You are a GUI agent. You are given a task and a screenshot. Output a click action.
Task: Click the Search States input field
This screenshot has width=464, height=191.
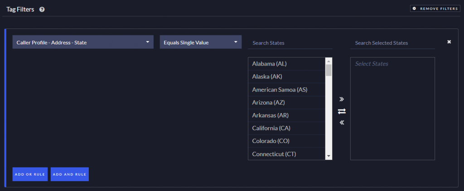pyautogui.click(x=290, y=43)
